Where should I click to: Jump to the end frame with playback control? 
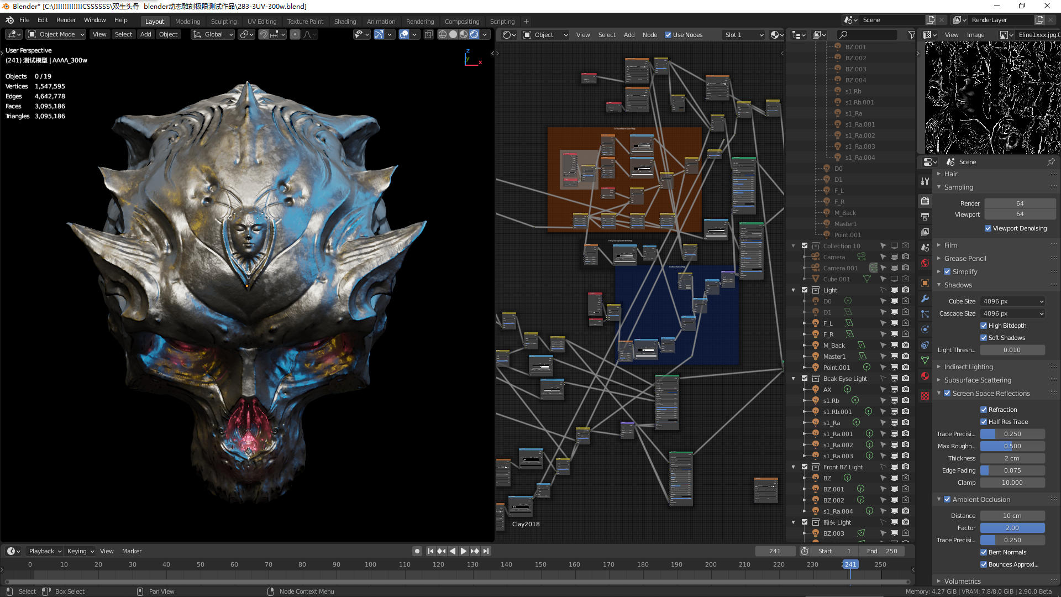(486, 551)
